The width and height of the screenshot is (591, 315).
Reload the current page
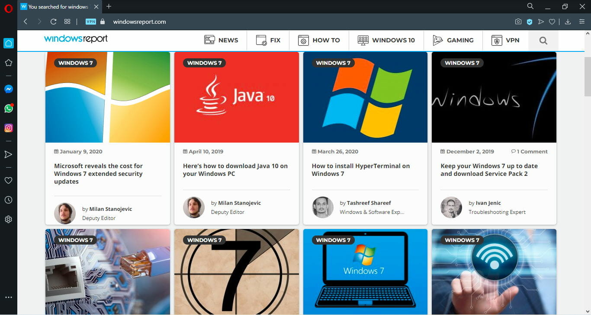point(53,22)
